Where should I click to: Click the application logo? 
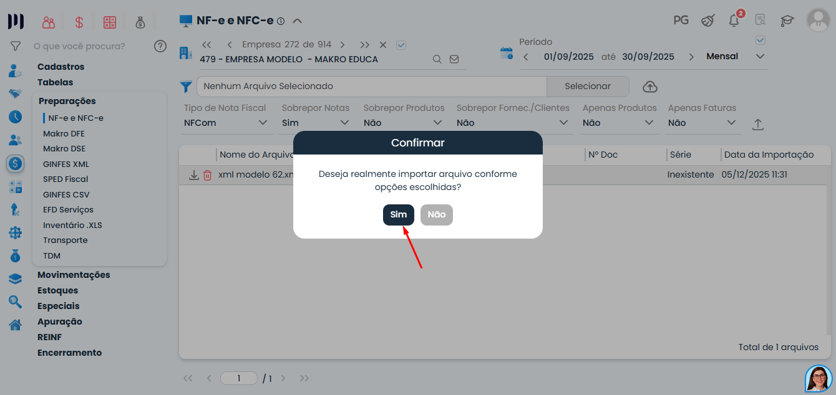[x=16, y=21]
